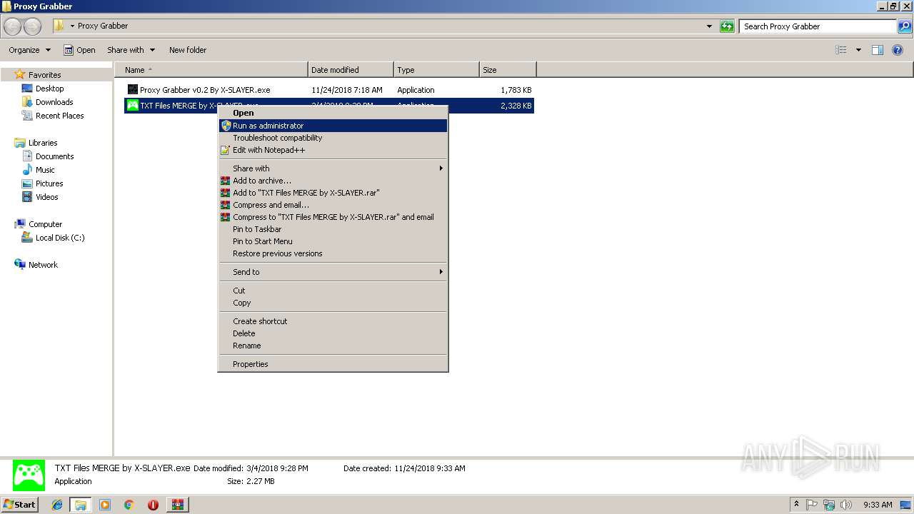
Task: Choose Compress and email... option
Action: click(333, 205)
